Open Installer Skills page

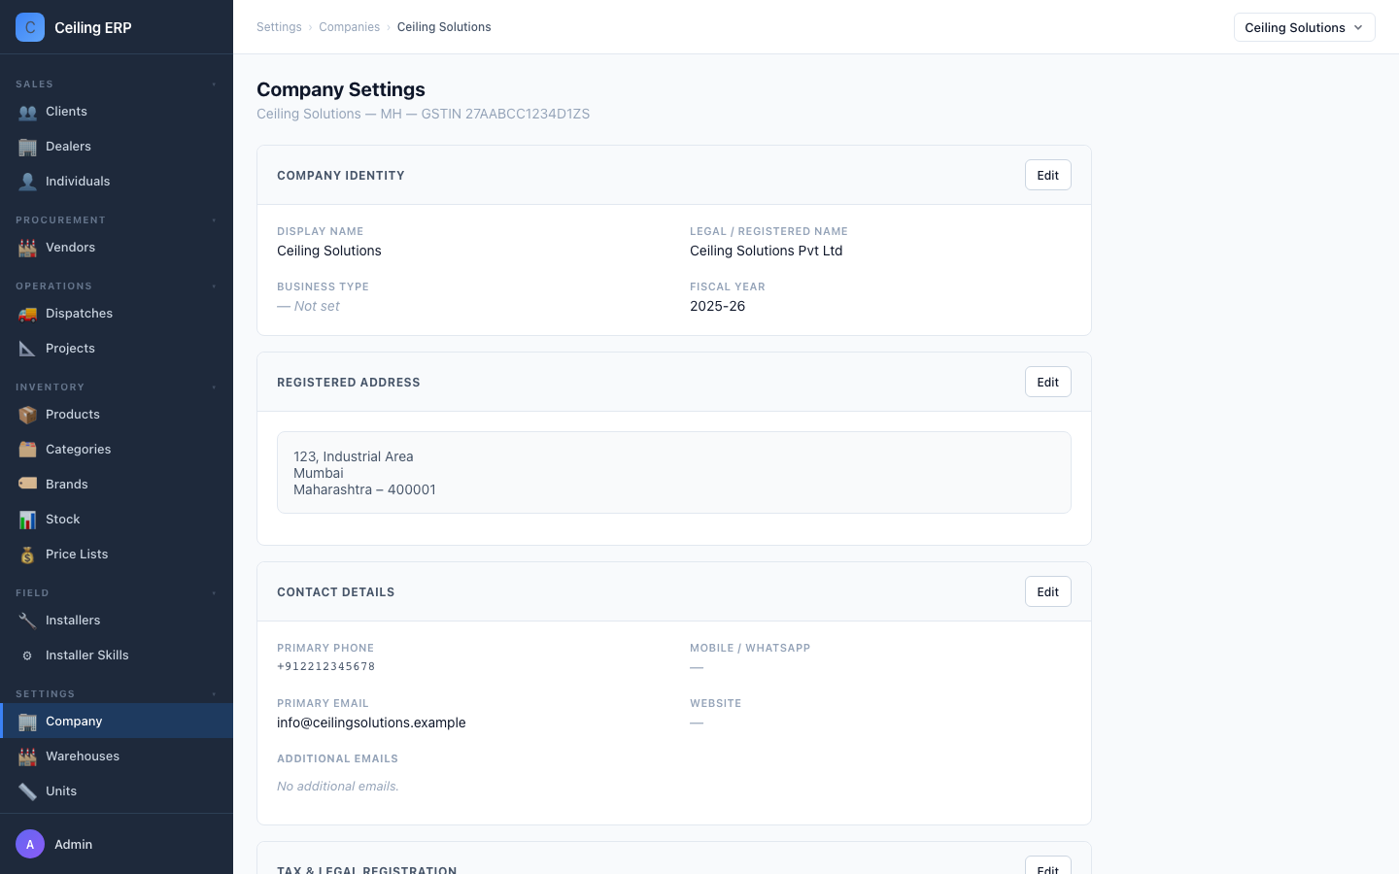click(x=117, y=655)
